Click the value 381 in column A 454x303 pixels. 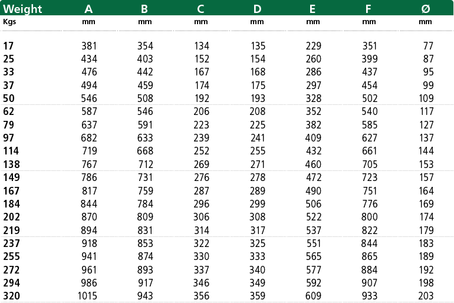(89, 45)
